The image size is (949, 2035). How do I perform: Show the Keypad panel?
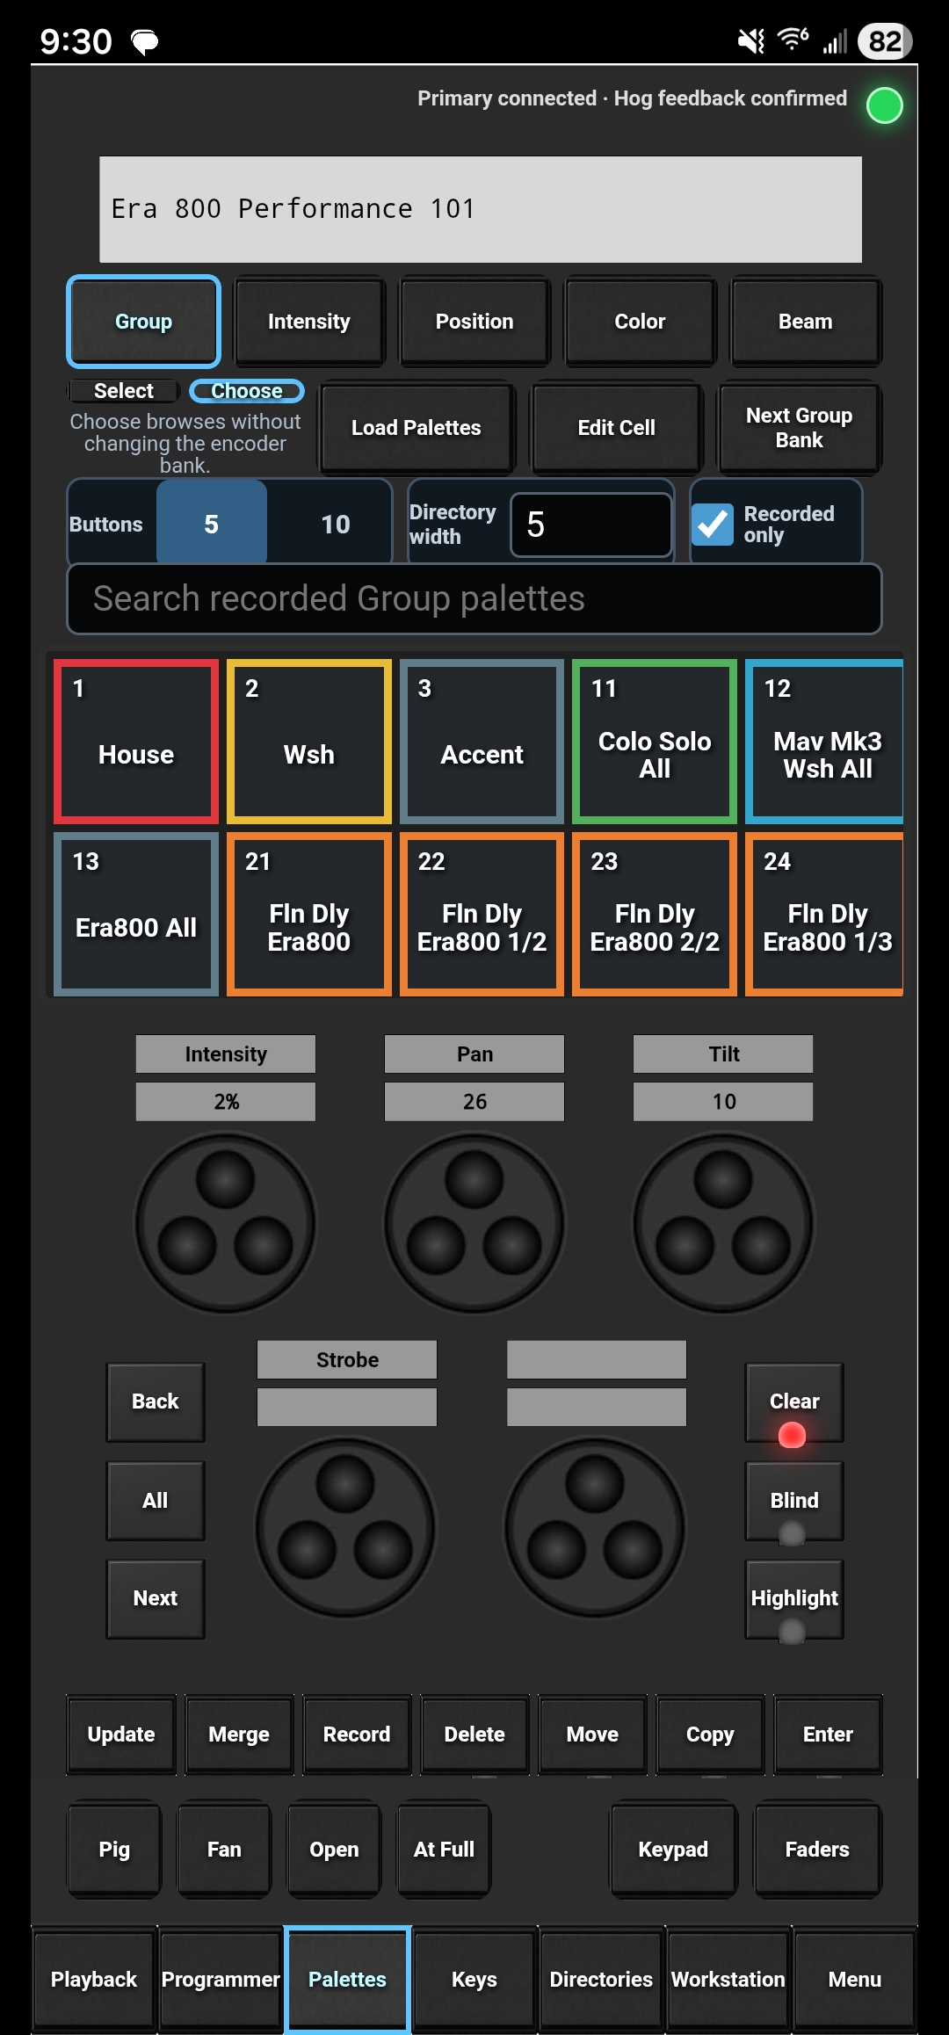673,1850
